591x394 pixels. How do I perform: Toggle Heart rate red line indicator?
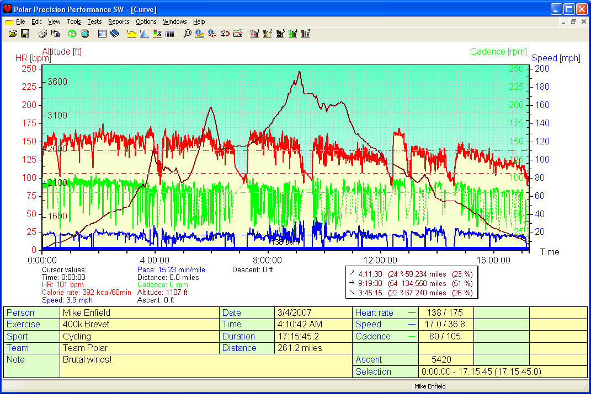click(x=412, y=313)
